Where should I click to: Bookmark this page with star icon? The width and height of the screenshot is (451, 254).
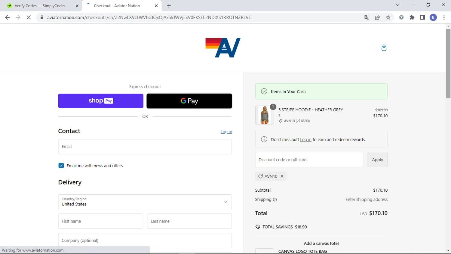[388, 17]
